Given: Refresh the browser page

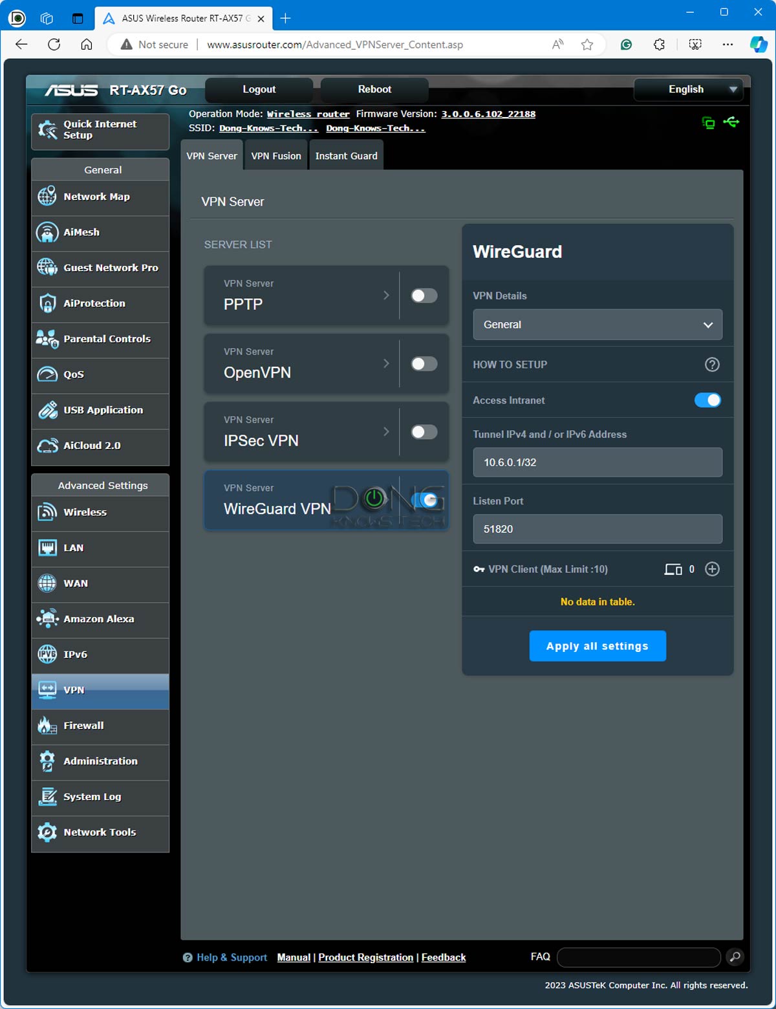Looking at the screenshot, I should (54, 45).
